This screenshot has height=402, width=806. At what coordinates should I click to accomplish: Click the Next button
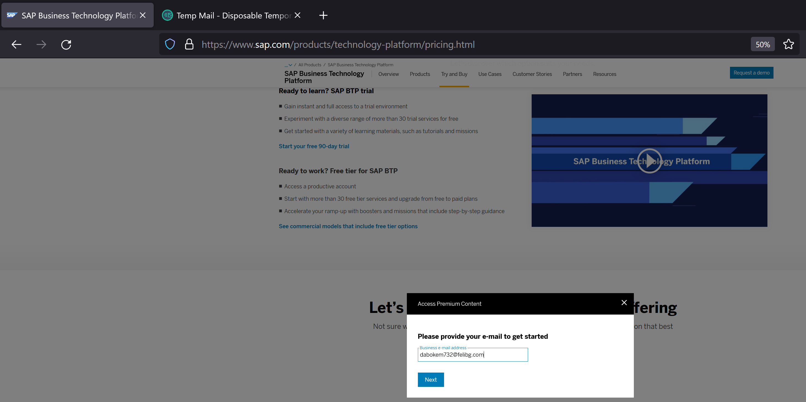click(431, 379)
